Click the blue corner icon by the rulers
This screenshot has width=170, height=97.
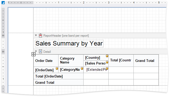[3, 3]
